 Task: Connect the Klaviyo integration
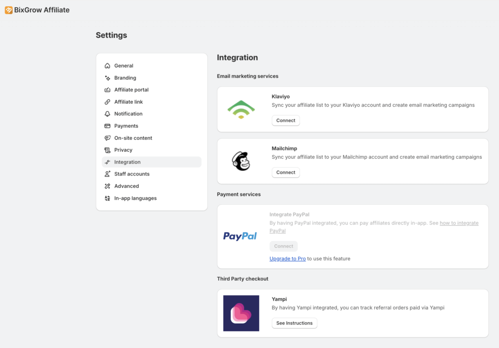pyautogui.click(x=286, y=120)
